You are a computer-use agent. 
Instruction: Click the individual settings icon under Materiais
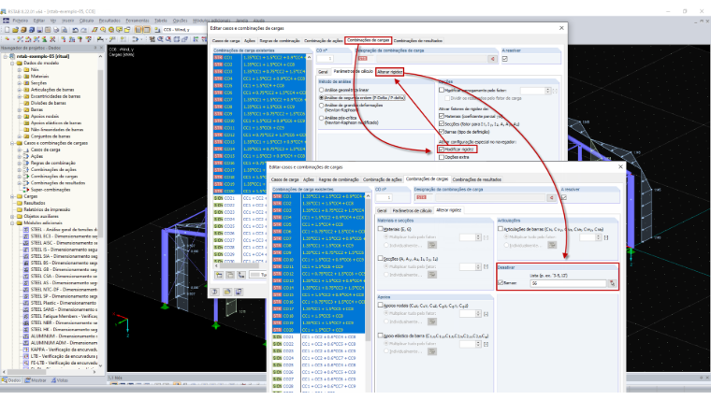click(x=432, y=245)
